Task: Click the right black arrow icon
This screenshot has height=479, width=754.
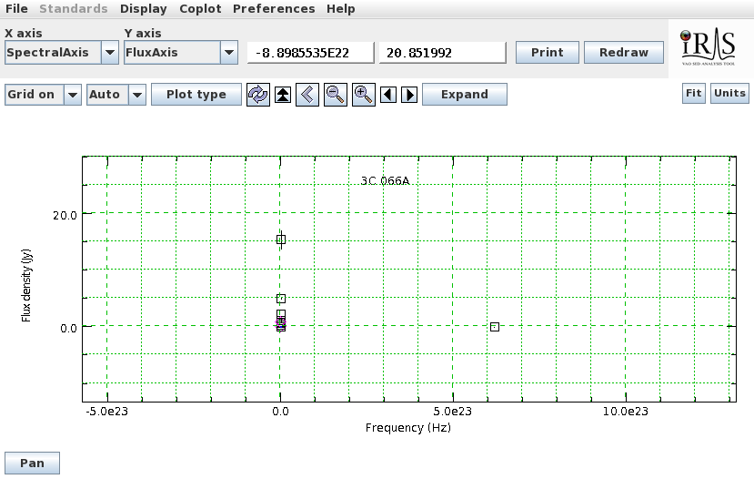Action: pyautogui.click(x=409, y=95)
